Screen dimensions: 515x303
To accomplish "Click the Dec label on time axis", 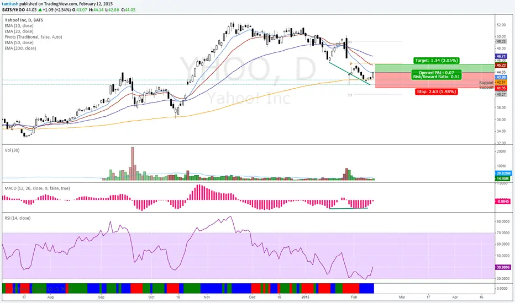I will 252,297.
